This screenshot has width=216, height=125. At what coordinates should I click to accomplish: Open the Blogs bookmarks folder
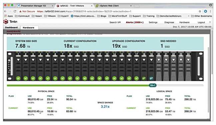(x=102, y=16)
